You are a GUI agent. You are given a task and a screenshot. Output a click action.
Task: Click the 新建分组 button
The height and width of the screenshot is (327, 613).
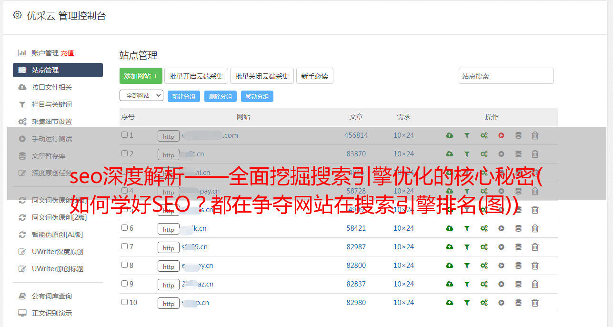point(184,96)
